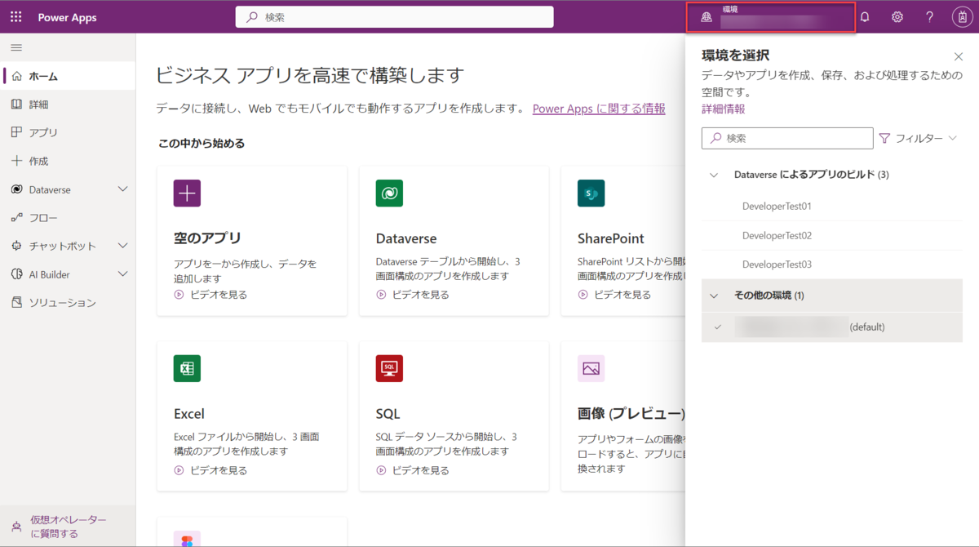Select the 空のアプリ card title
Screen dimensions: 979x547
(x=207, y=238)
